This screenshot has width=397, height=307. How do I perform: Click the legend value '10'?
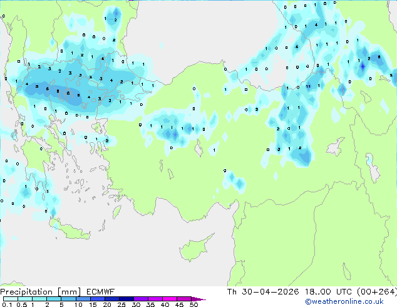(78, 304)
